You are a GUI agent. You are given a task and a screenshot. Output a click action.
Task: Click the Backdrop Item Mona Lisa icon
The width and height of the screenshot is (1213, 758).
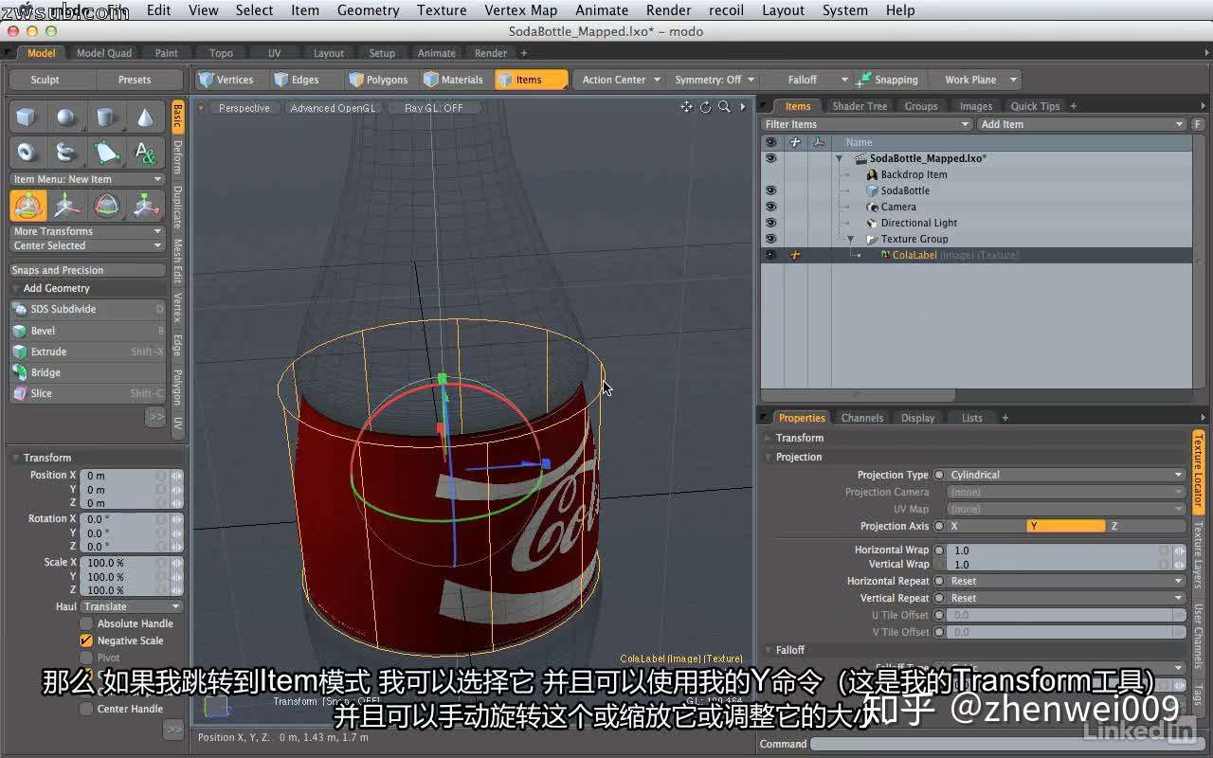point(872,174)
